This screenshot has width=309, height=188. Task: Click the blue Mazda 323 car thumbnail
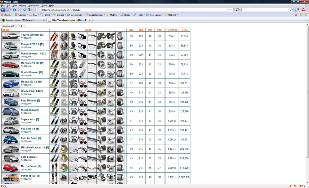(x=11, y=83)
